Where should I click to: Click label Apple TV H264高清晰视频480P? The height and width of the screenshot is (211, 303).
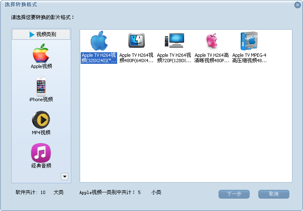[x=212, y=58]
